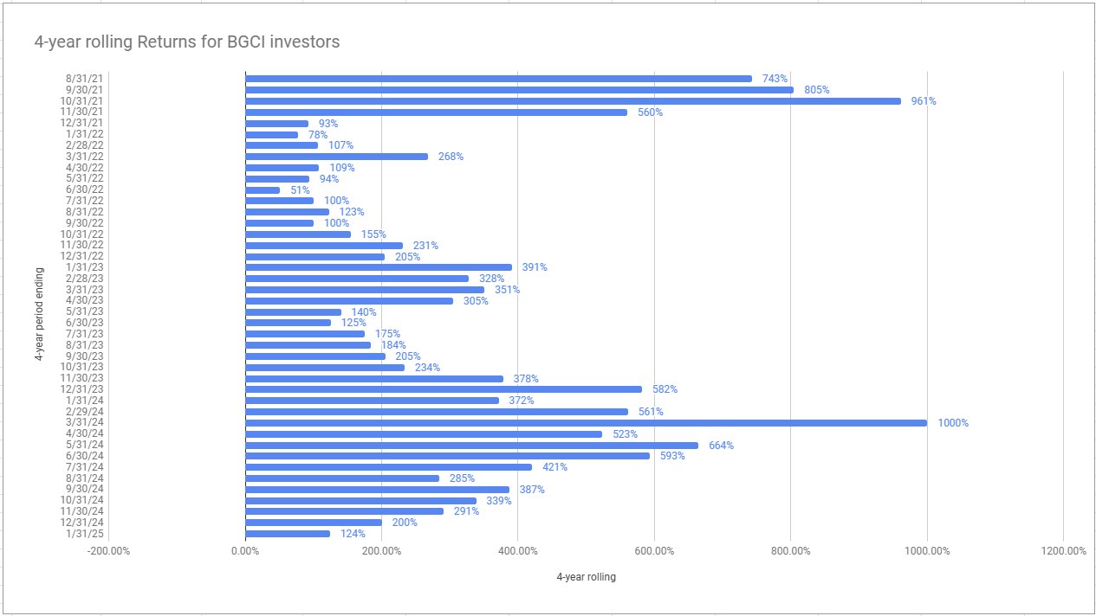This screenshot has width=1096, height=616.
Task: Click the horizontal axis title "4-year rolling"
Action: [586, 577]
